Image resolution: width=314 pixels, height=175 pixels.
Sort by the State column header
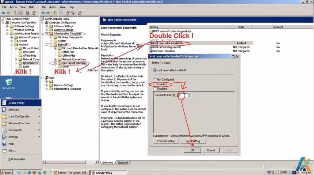241,27
